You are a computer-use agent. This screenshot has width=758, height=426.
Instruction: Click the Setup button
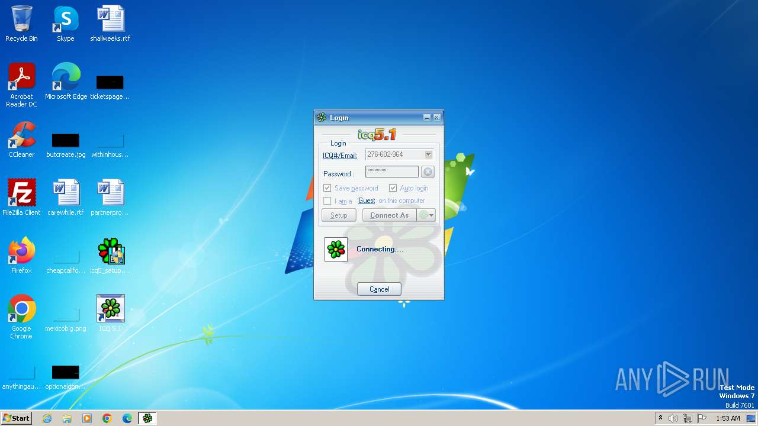(x=339, y=215)
